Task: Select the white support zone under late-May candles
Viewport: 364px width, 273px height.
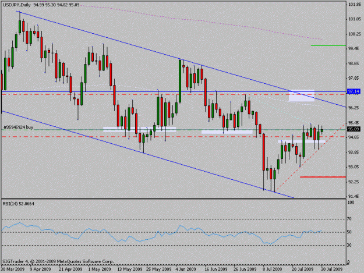Action: pos(140,129)
